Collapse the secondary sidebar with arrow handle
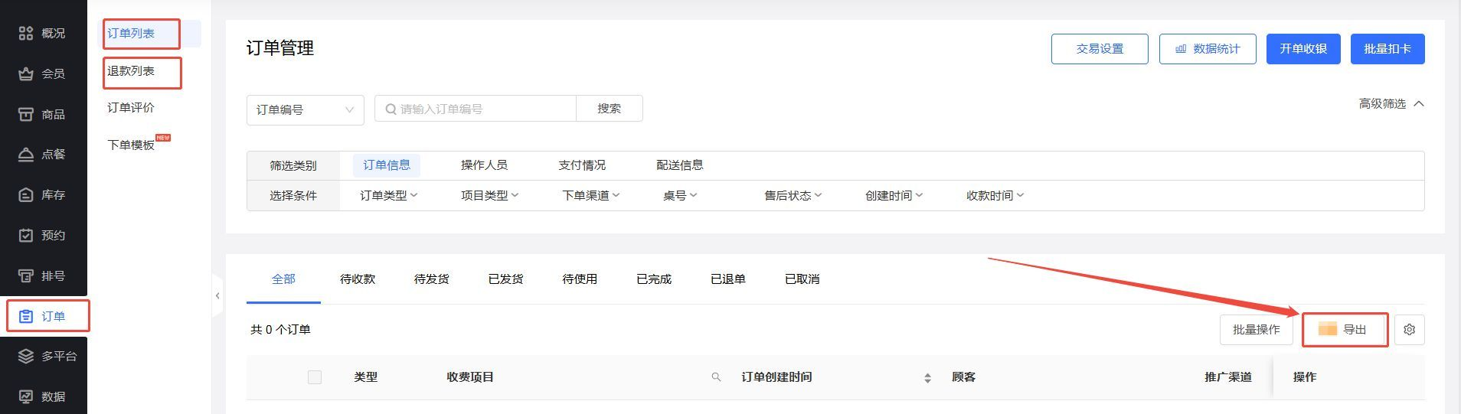Screen dimensions: 1461x414 point(217,295)
